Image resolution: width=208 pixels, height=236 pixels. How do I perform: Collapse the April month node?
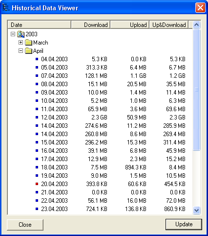coord(21,51)
